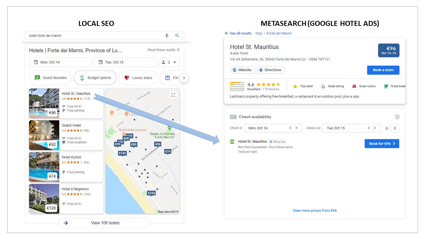Go back via See all results link
This screenshot has height=239, width=425.
[238, 33]
